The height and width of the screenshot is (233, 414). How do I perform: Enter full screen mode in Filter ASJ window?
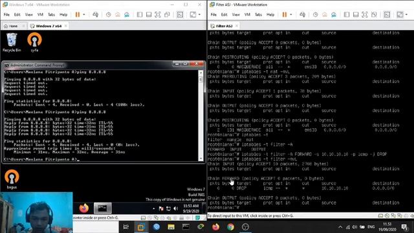click(x=365, y=14)
